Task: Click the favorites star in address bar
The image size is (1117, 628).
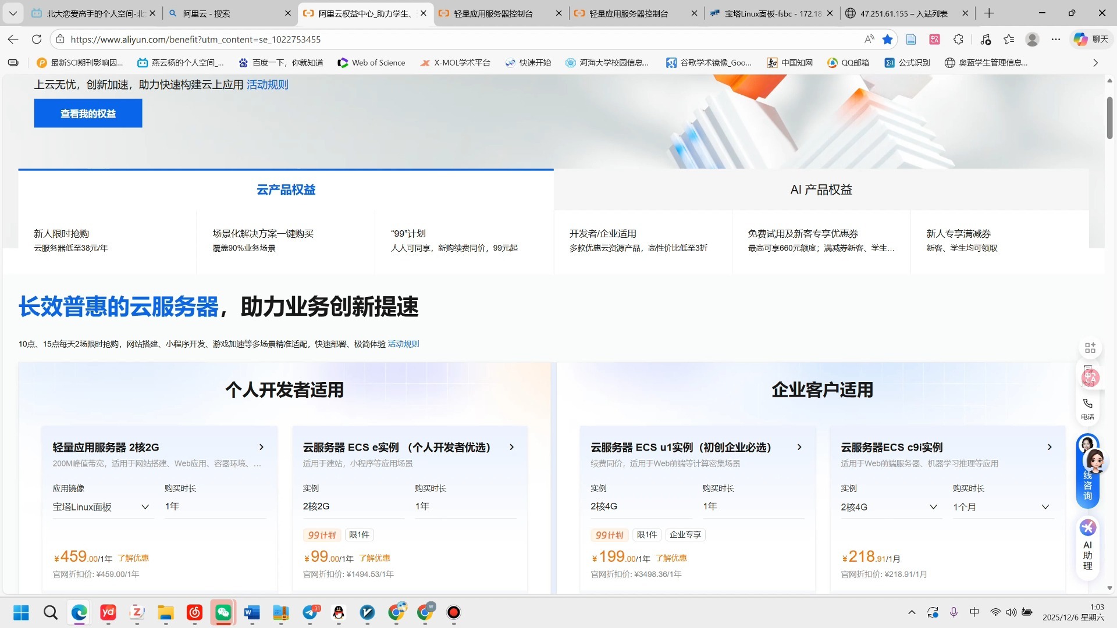Action: pyautogui.click(x=887, y=39)
